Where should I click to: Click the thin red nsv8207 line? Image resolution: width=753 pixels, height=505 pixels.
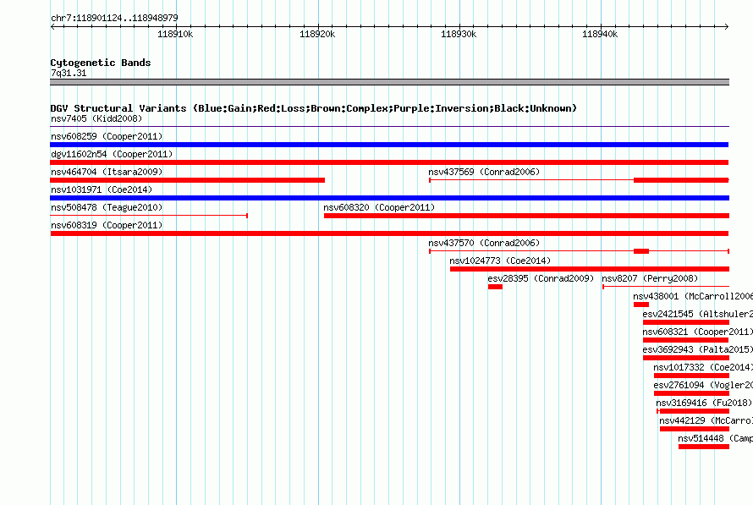[666, 287]
